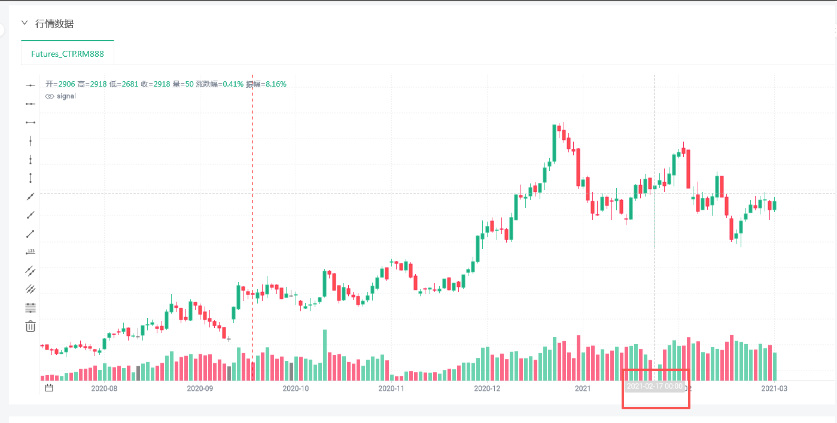Select the parallel channel lines tool
837x423 pixels.
(x=31, y=271)
